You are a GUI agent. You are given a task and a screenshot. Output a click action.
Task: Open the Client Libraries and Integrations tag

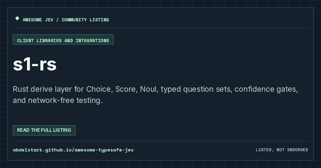[x=63, y=39]
